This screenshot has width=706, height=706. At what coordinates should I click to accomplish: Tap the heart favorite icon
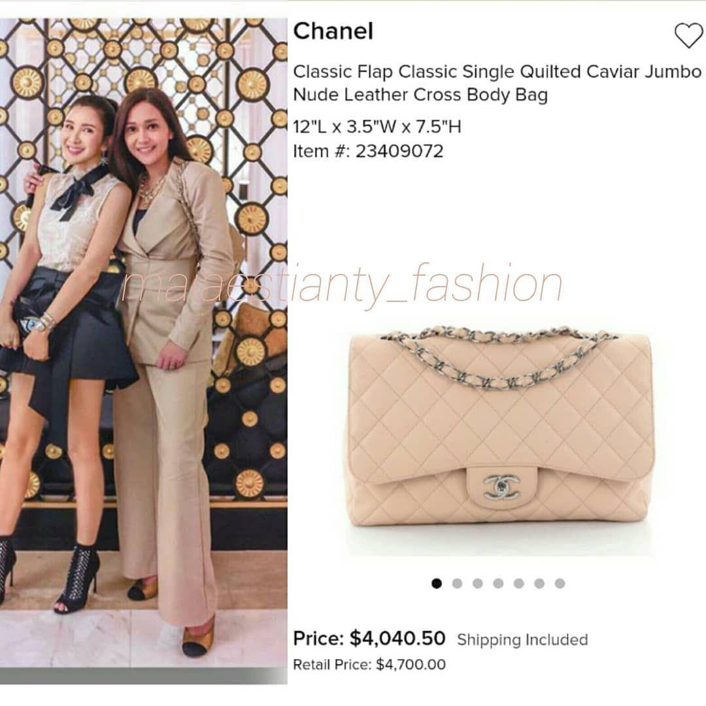click(x=688, y=35)
